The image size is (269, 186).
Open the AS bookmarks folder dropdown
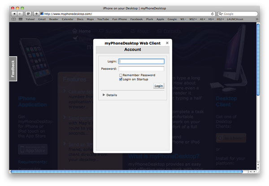point(203,19)
